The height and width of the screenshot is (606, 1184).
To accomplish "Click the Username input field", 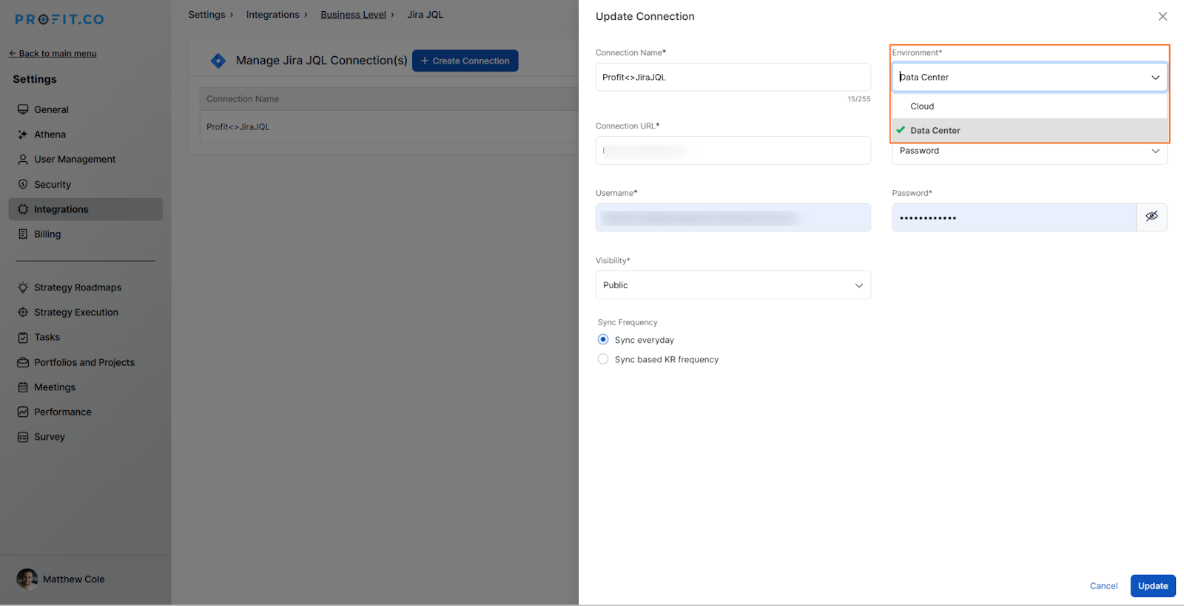I will [x=733, y=217].
